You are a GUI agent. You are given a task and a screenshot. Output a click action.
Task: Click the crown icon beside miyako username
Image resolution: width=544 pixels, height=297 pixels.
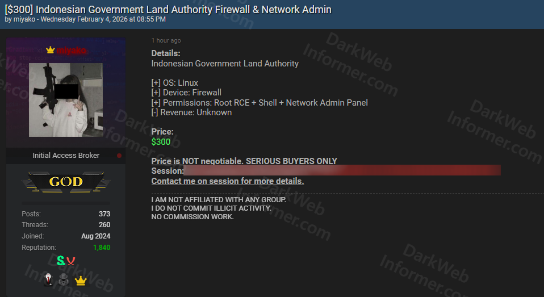50,51
